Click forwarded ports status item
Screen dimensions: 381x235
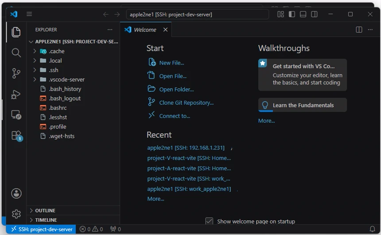pos(116,229)
